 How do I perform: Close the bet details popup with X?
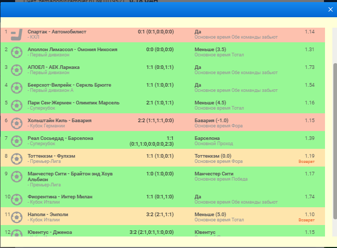330,9
